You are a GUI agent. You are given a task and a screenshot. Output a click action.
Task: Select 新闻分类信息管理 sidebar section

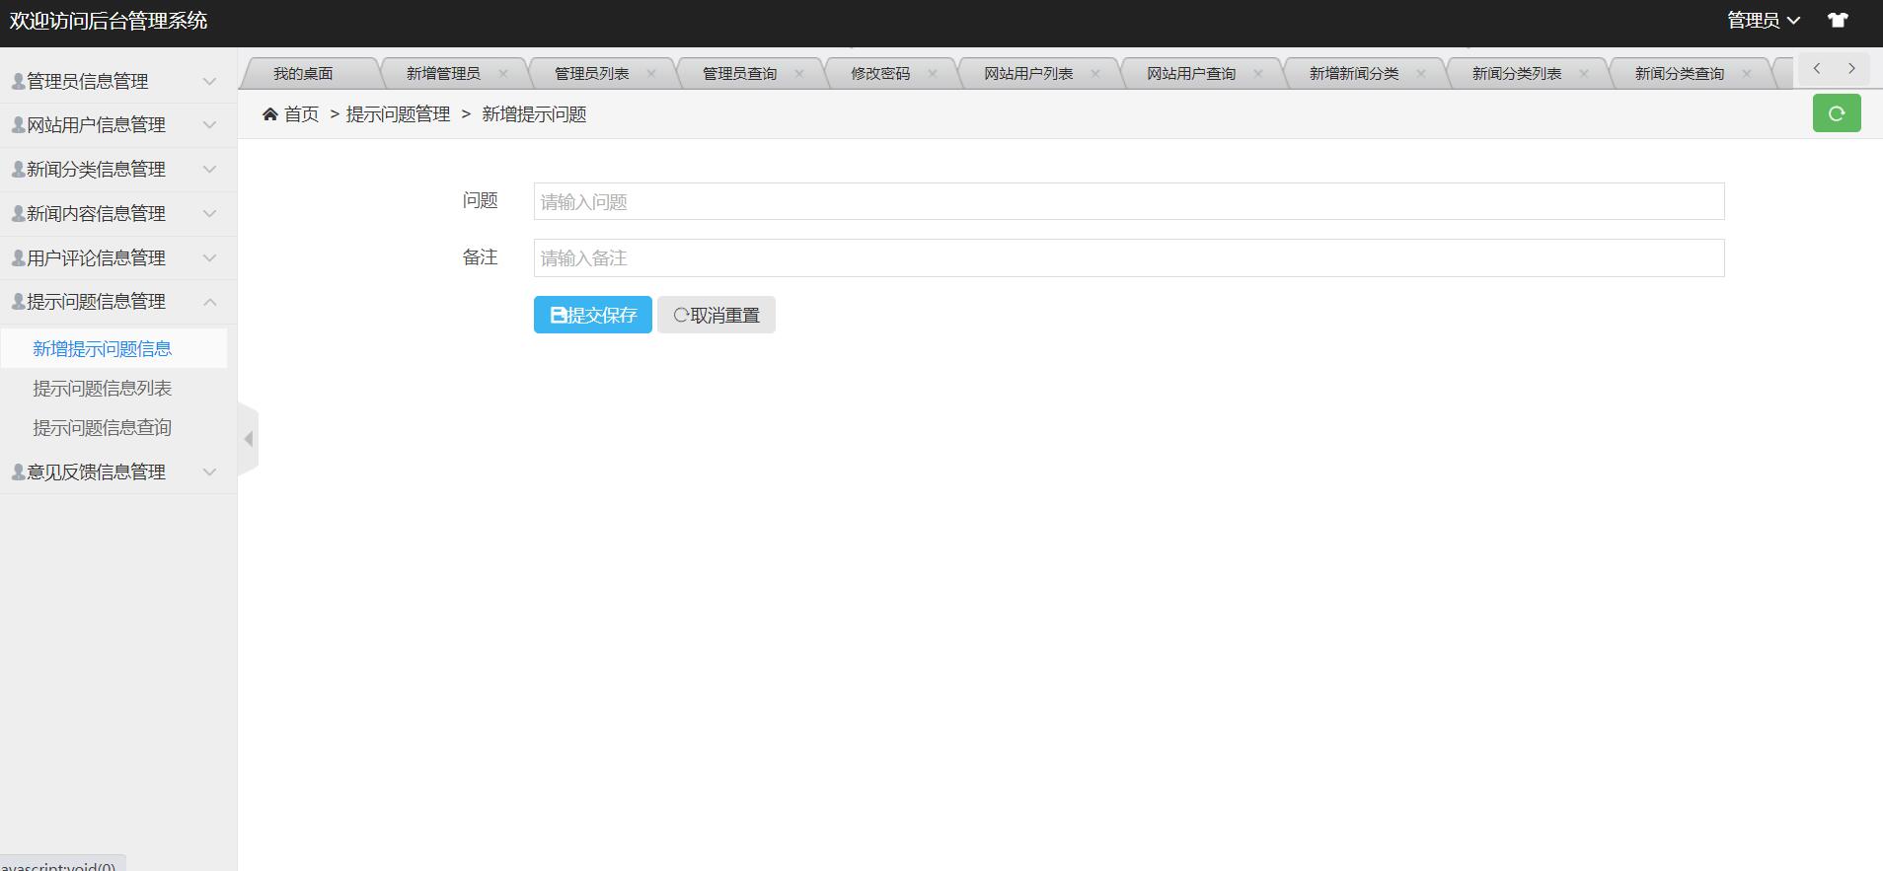coord(118,170)
